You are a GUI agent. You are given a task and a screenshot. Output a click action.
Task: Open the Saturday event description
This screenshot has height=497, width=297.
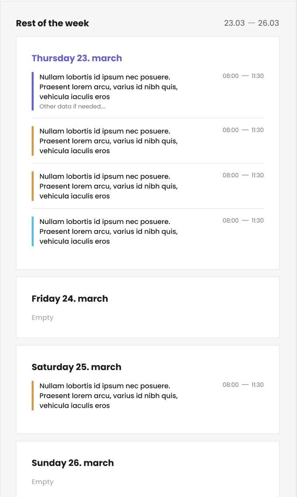tap(108, 395)
